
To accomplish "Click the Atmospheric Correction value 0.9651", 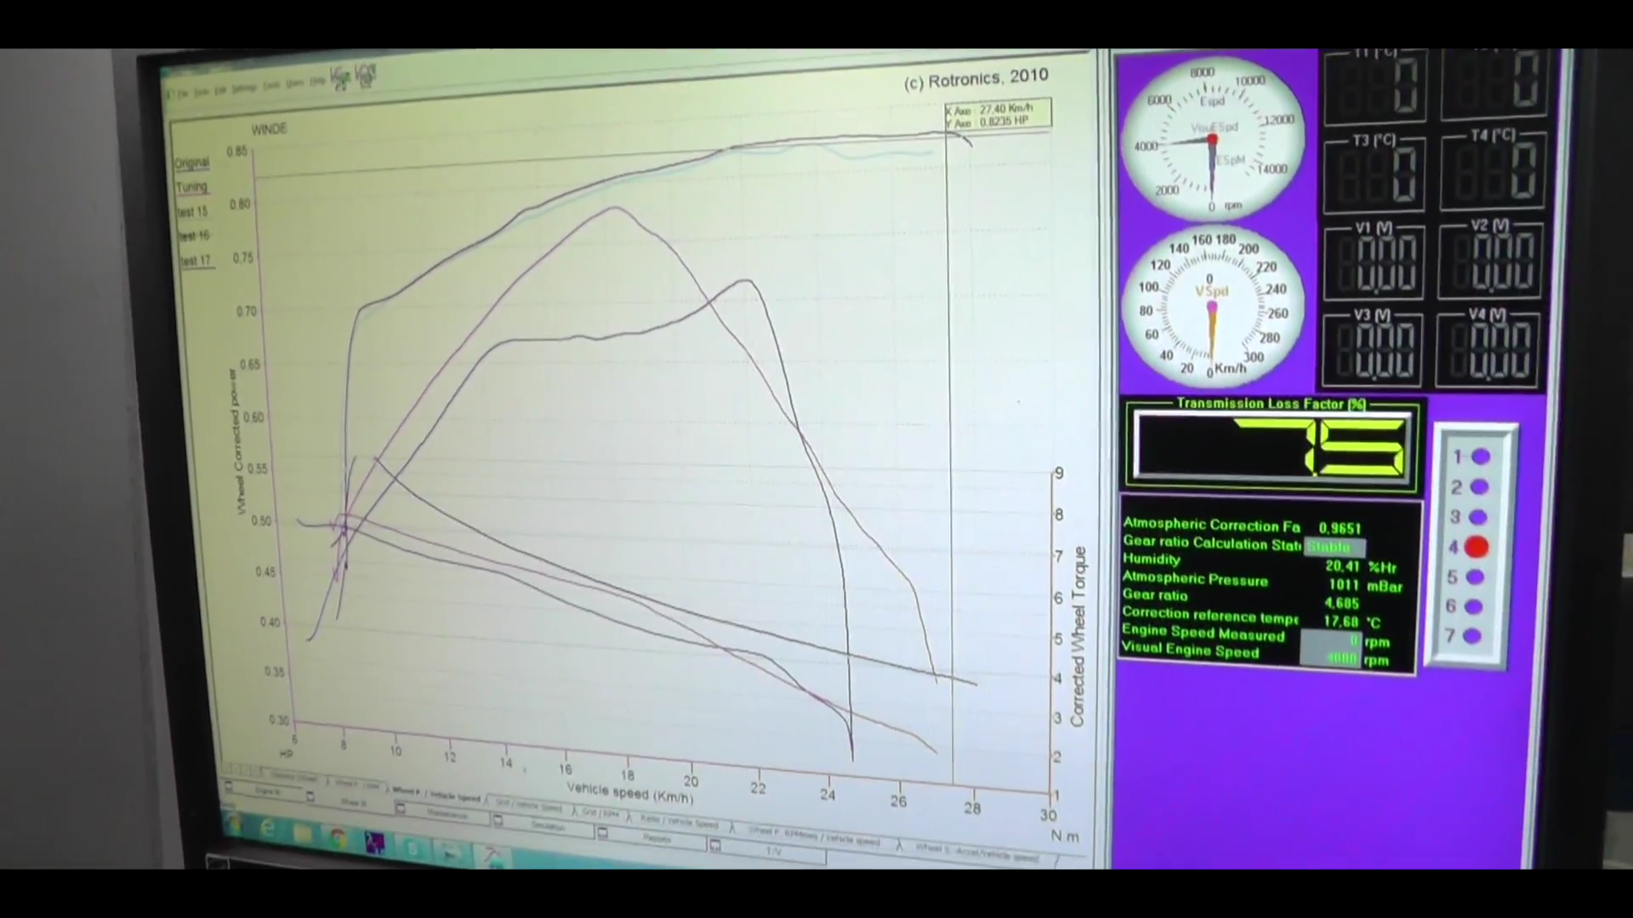I will click(1340, 529).
